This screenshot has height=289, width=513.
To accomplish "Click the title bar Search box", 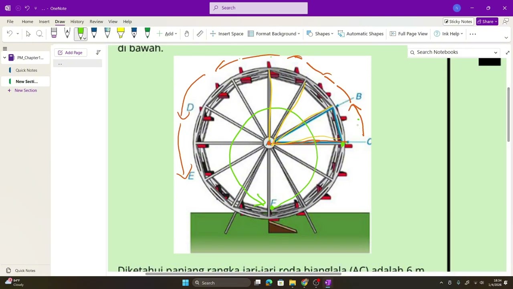I will click(259, 8).
